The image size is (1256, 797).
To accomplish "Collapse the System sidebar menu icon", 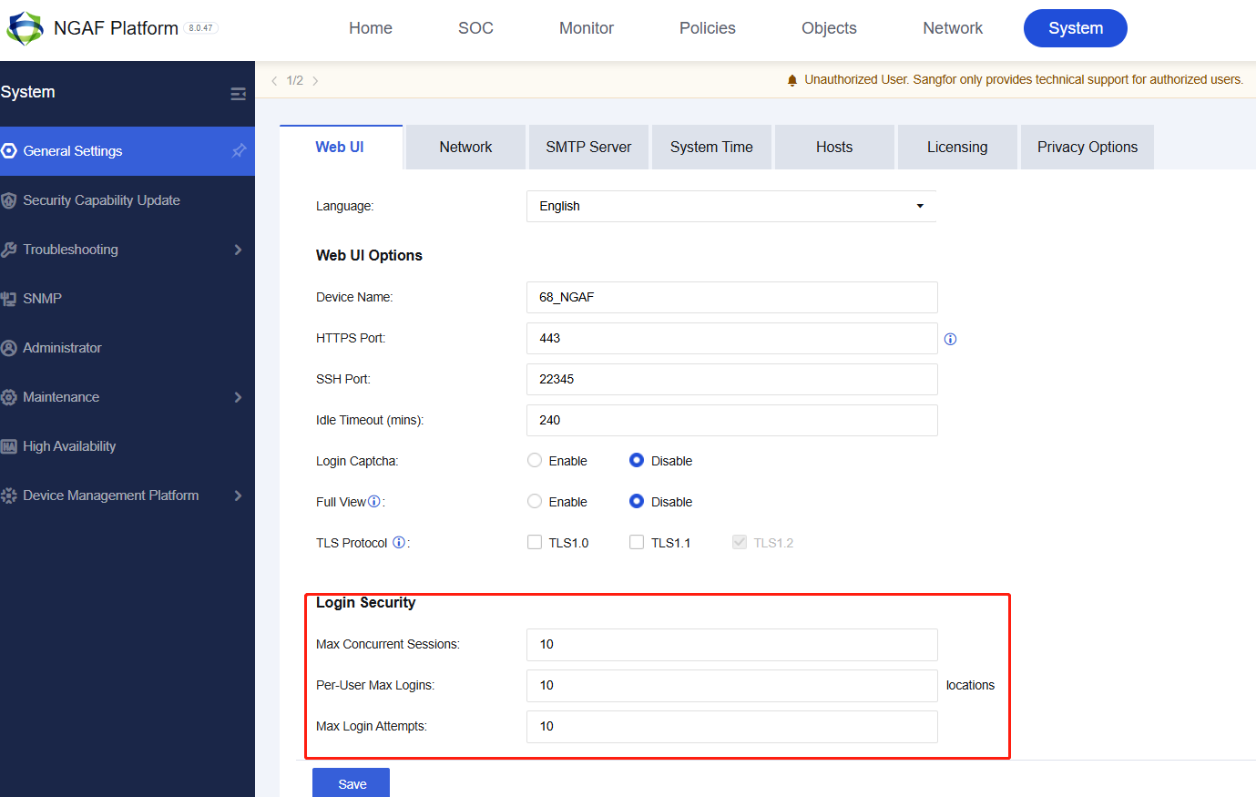I will pyautogui.click(x=238, y=94).
